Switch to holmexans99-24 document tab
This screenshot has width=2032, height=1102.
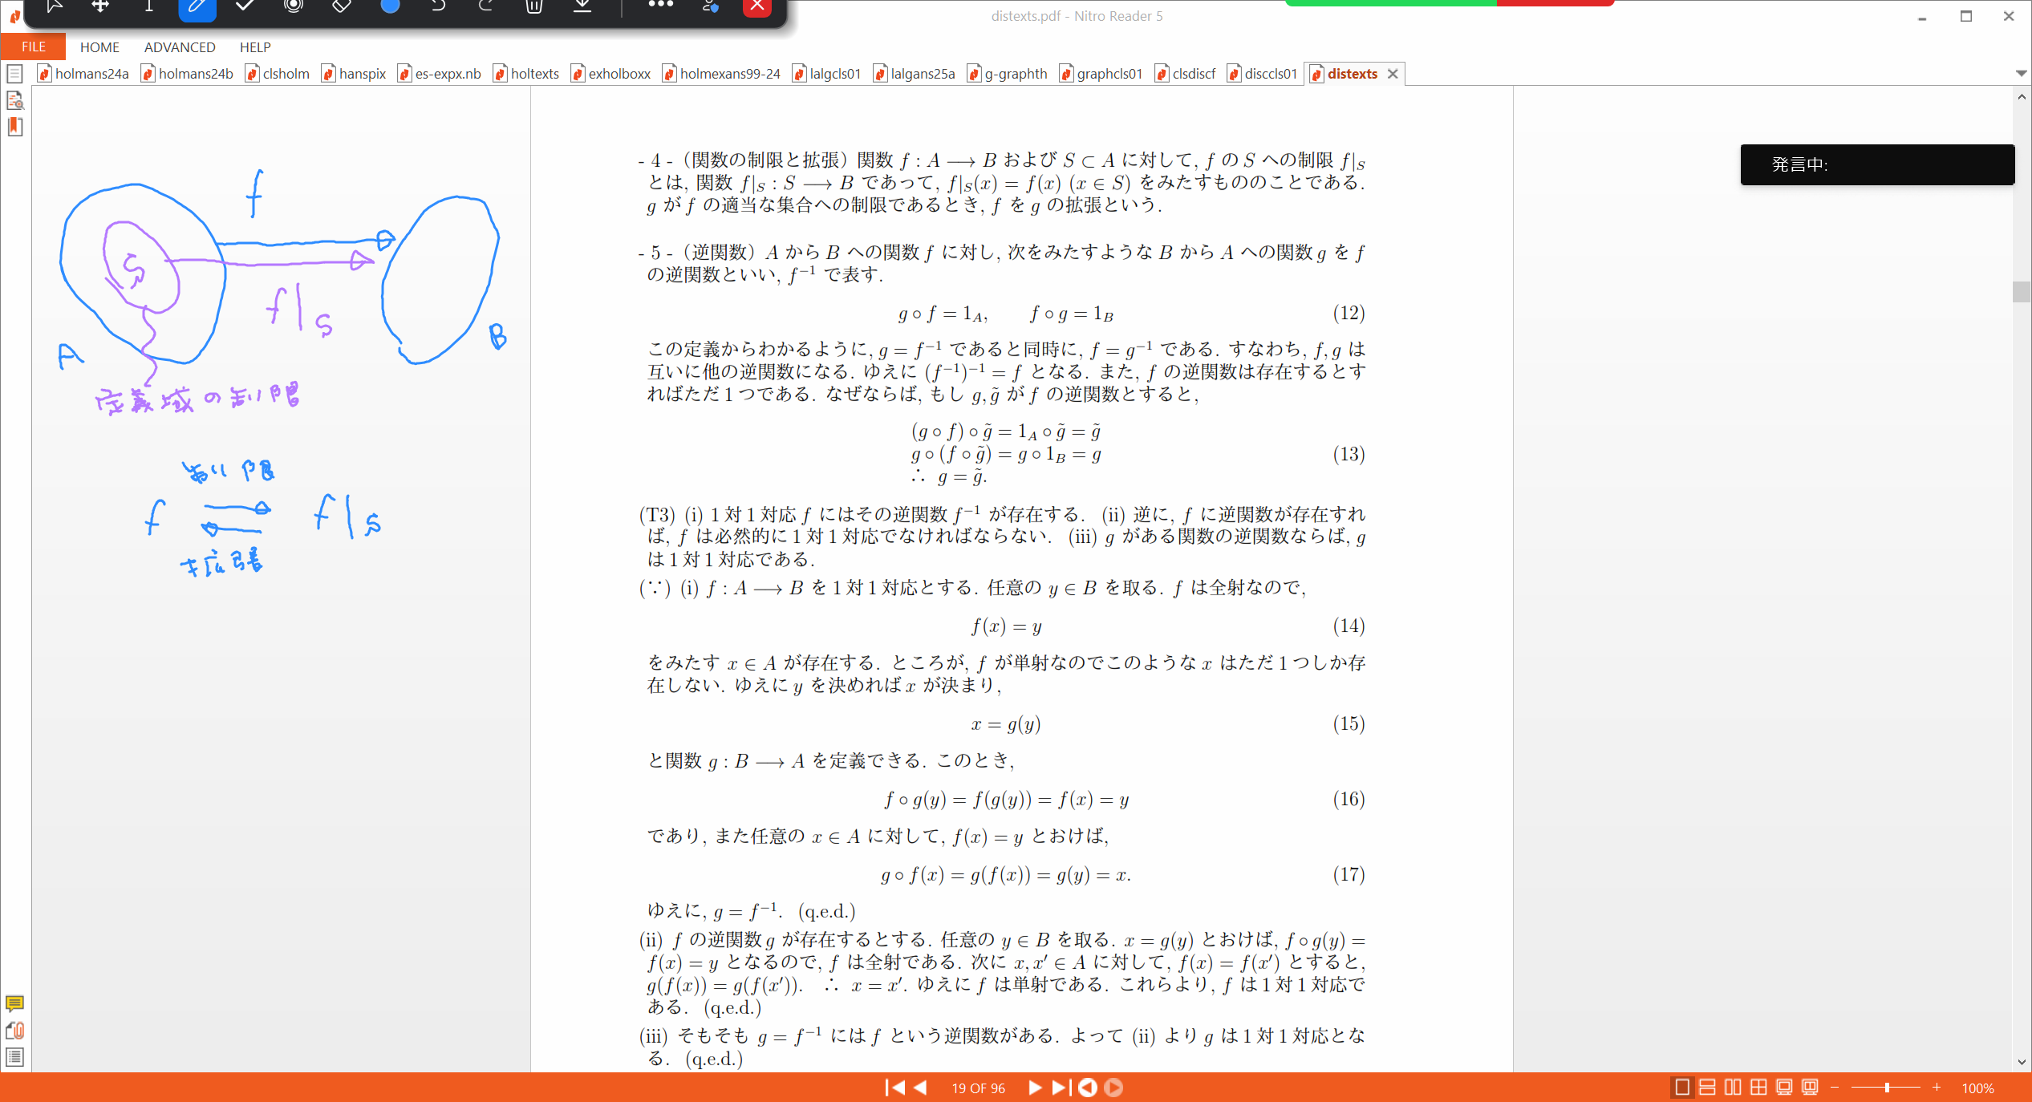721,74
